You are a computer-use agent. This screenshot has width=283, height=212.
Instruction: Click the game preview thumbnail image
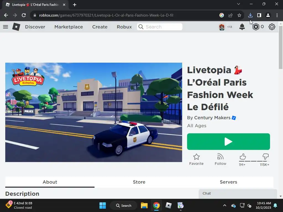94,112
